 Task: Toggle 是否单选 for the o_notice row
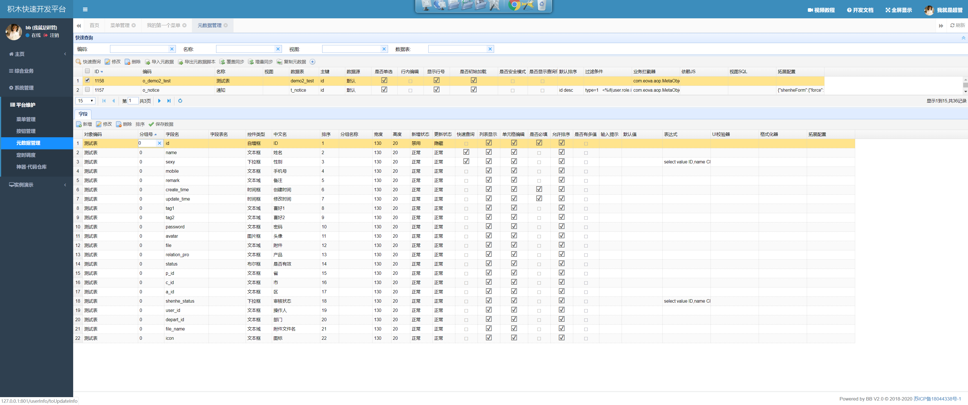[x=384, y=90]
